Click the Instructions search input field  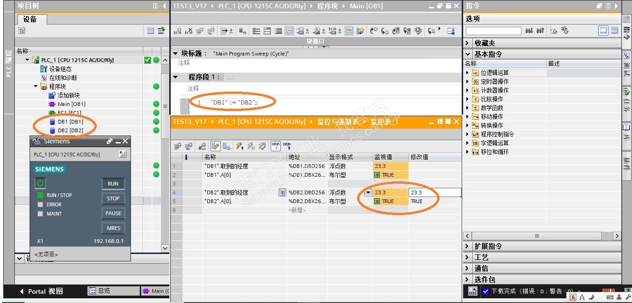[x=493, y=31]
